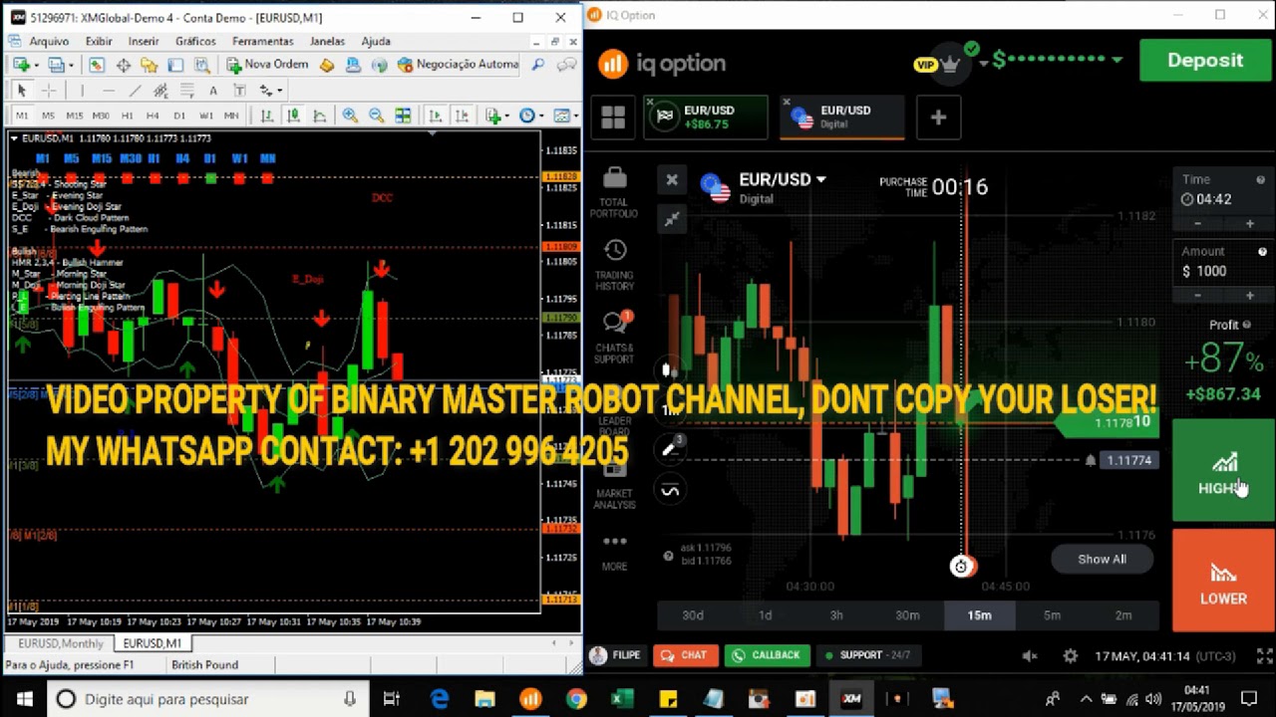Select the 30m chart range
The image size is (1276, 717).
click(907, 615)
